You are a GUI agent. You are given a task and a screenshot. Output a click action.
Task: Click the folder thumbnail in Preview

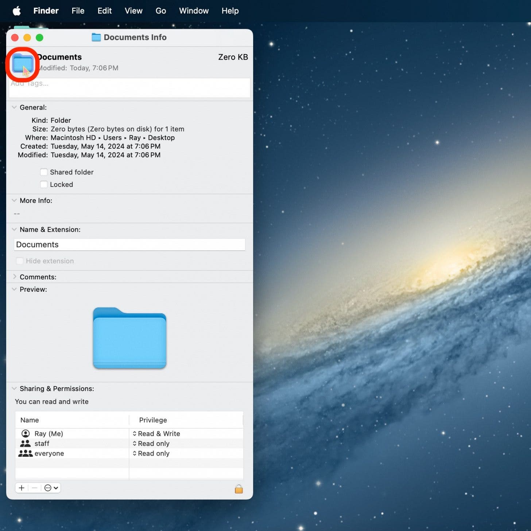coord(129,338)
